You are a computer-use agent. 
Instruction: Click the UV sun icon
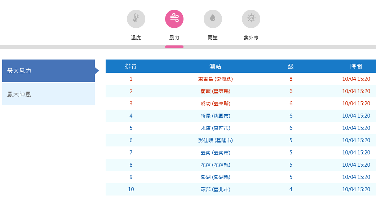251,19
